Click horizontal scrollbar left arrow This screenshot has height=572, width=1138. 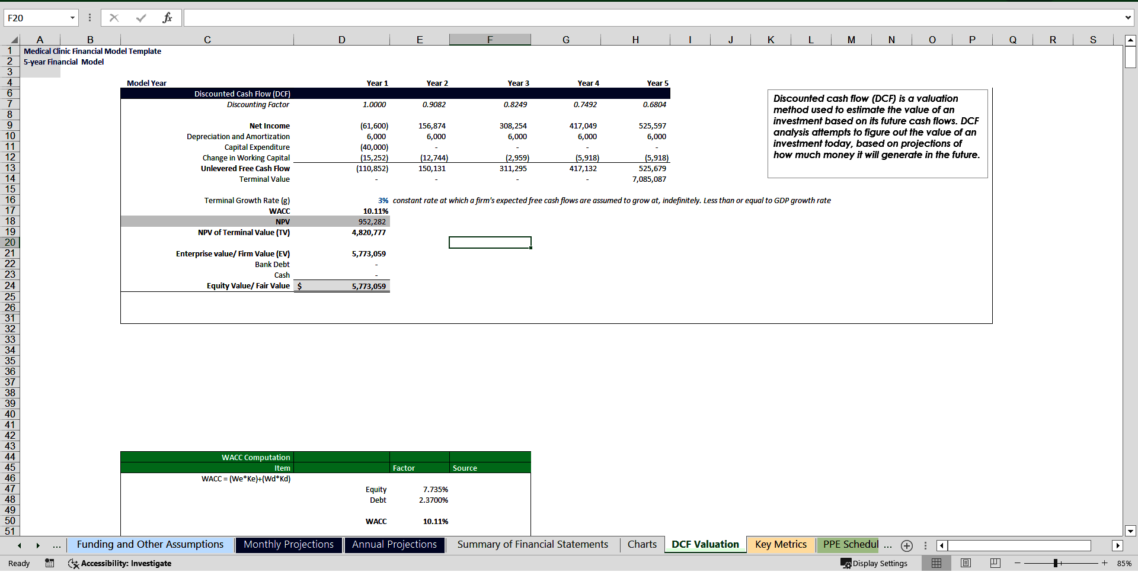coord(942,545)
